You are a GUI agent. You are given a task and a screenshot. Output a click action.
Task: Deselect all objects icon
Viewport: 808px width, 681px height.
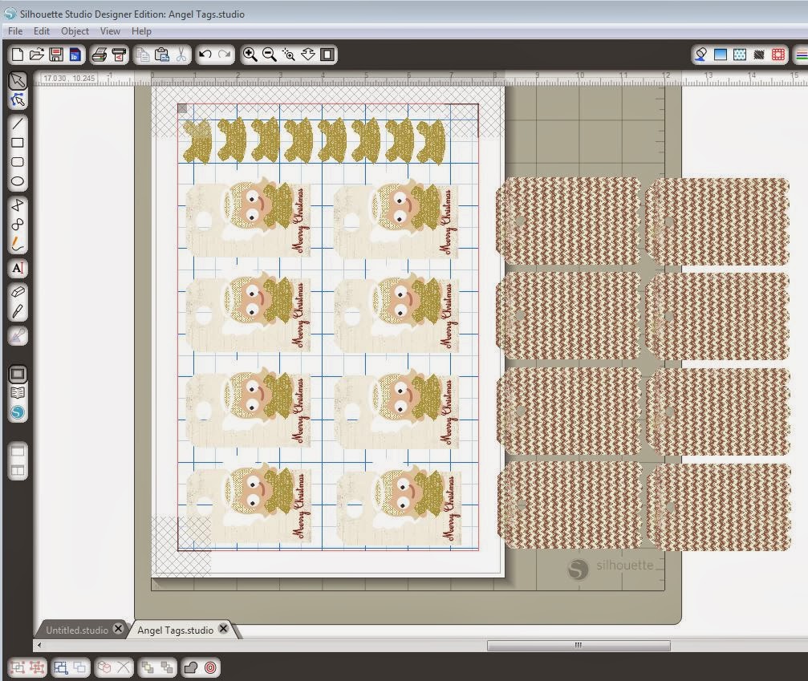80,667
